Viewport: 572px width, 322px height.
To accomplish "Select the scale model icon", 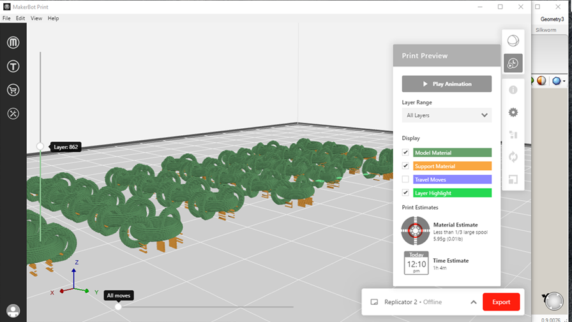I will point(513,179).
